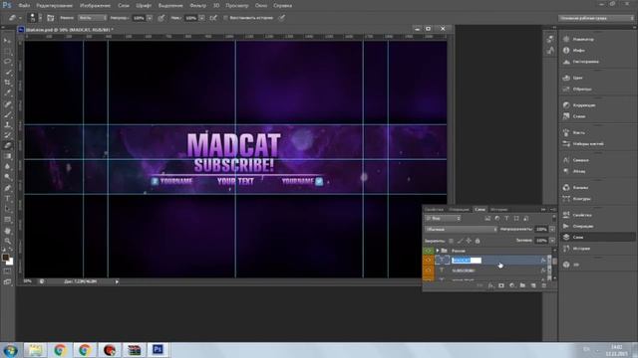Select the Brush tool
Image resolution: width=638 pixels, height=358 pixels.
coord(7,115)
